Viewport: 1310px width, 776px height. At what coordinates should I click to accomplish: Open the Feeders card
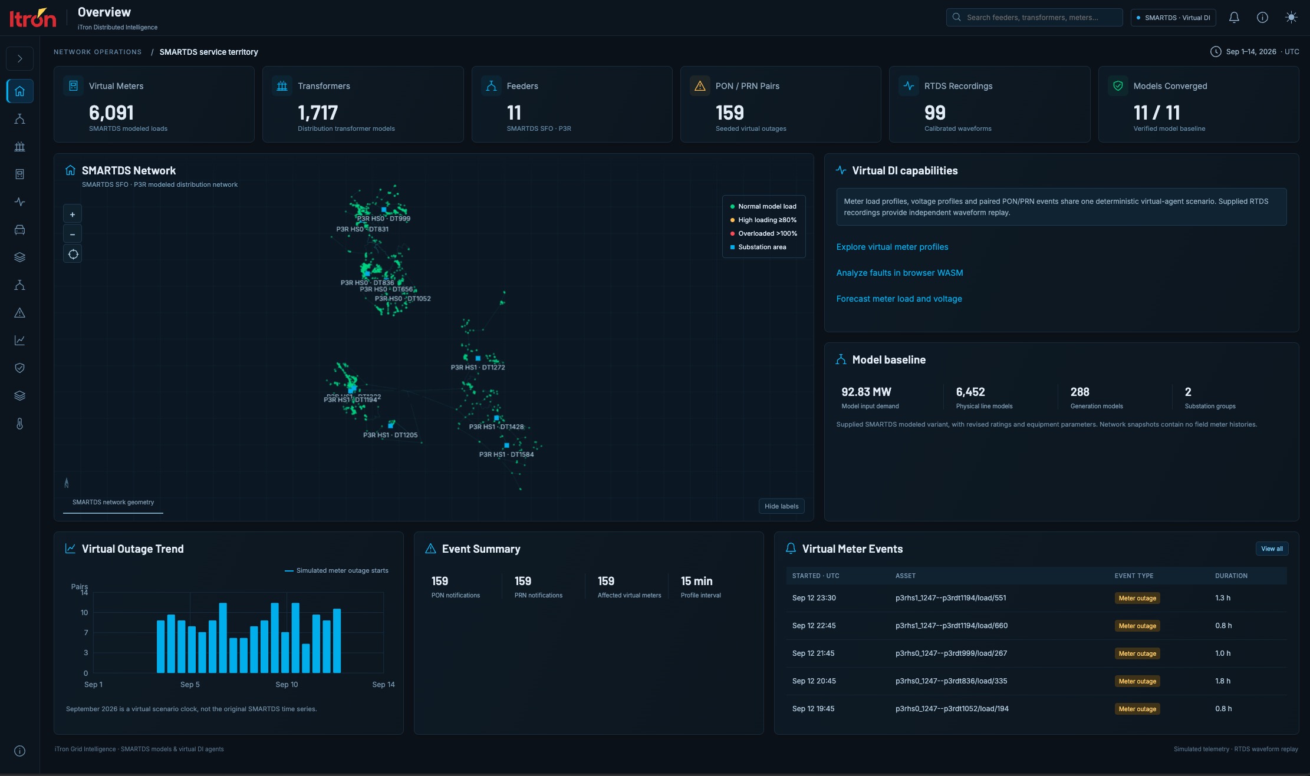572,104
